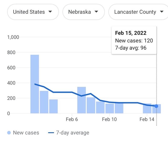Click the dark blue legend line sample

pyautogui.click(x=51, y=133)
